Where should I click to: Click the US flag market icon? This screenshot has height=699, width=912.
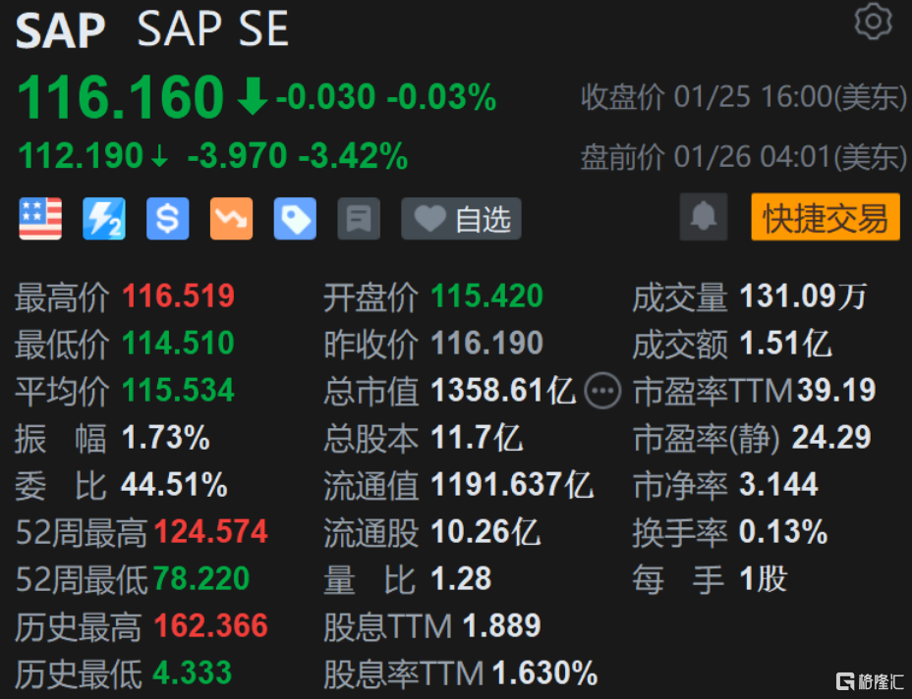pyautogui.click(x=40, y=219)
